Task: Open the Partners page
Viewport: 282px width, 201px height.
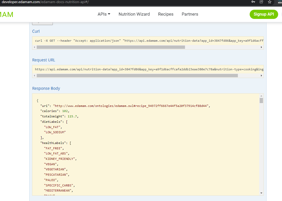Action: coord(190,14)
